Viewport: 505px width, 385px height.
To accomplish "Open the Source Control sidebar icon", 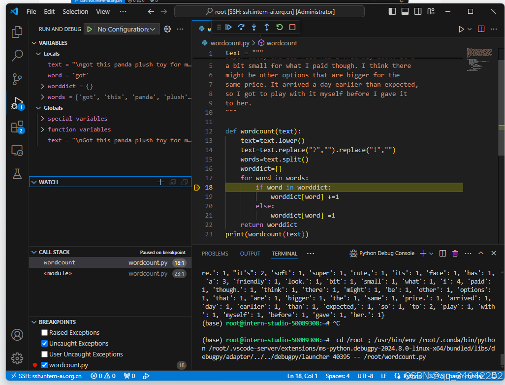I will (17, 79).
